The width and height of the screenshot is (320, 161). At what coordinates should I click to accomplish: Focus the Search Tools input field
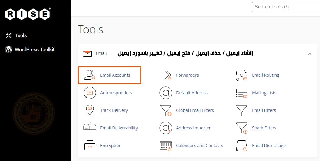click(x=285, y=7)
